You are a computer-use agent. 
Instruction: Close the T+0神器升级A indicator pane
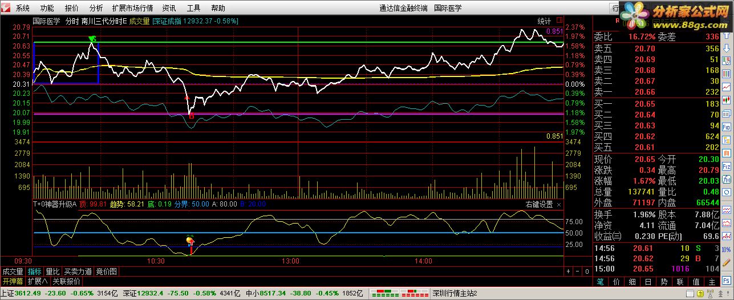click(x=559, y=204)
